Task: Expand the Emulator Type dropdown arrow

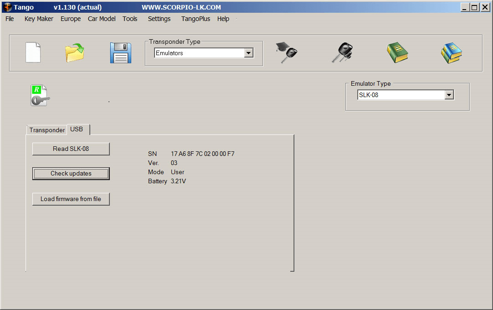Action: [449, 95]
